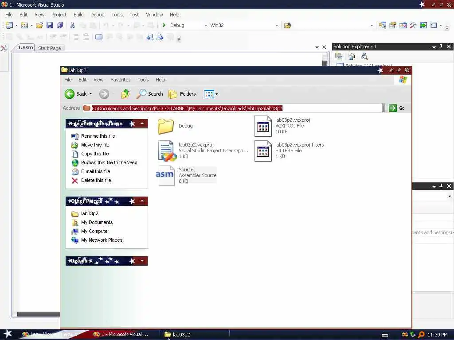
Task: Click Microsoft Visual Studio taskbar button
Action: (121, 335)
